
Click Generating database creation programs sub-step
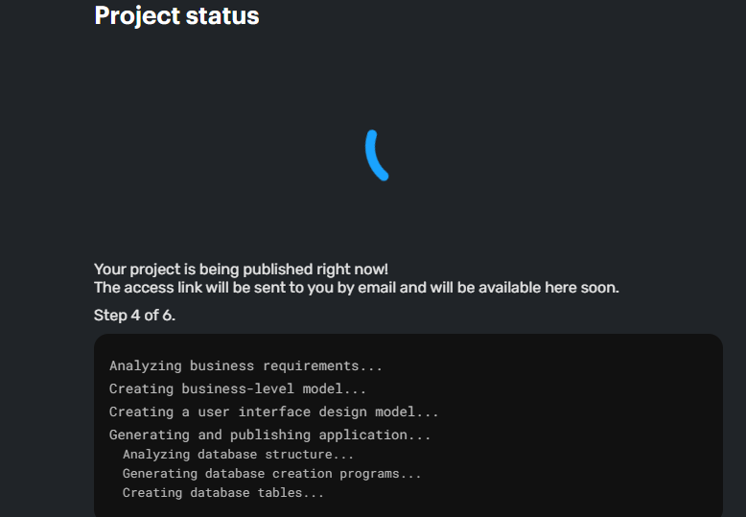(x=271, y=474)
